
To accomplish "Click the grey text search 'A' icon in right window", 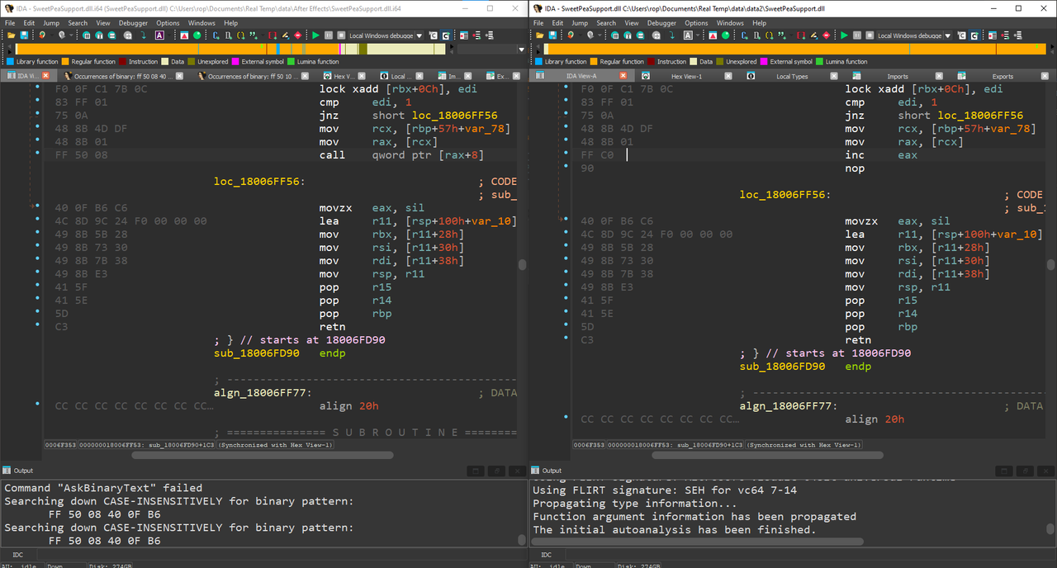I will click(x=688, y=35).
